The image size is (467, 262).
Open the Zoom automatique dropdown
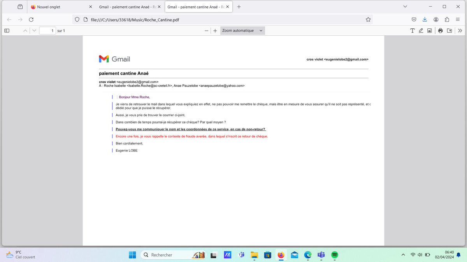point(242,31)
